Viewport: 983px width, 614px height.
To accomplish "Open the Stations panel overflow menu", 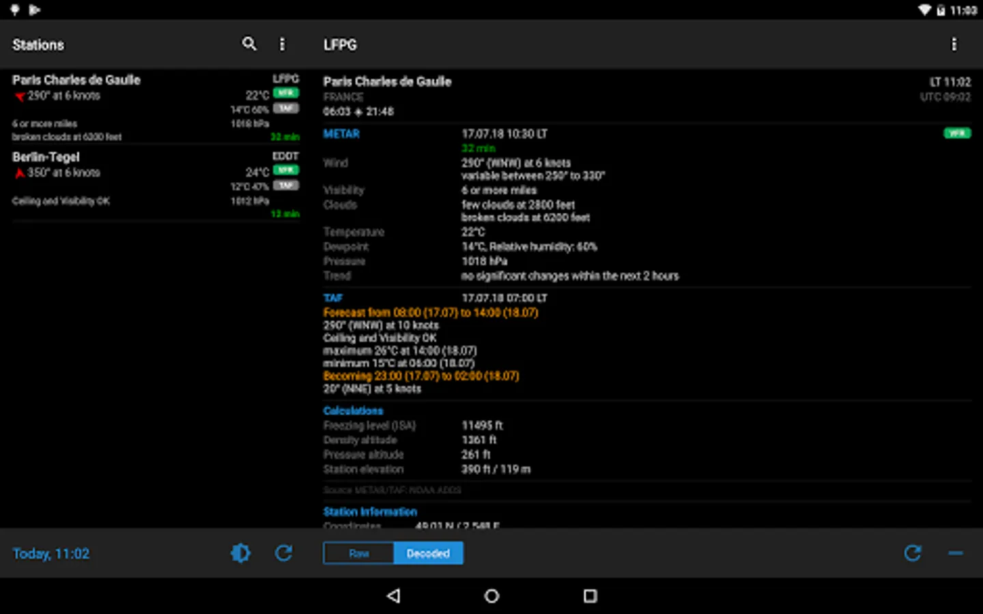I will (x=282, y=44).
